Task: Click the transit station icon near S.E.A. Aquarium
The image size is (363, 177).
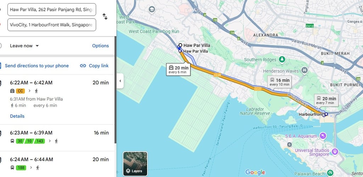Action: (x=289, y=144)
